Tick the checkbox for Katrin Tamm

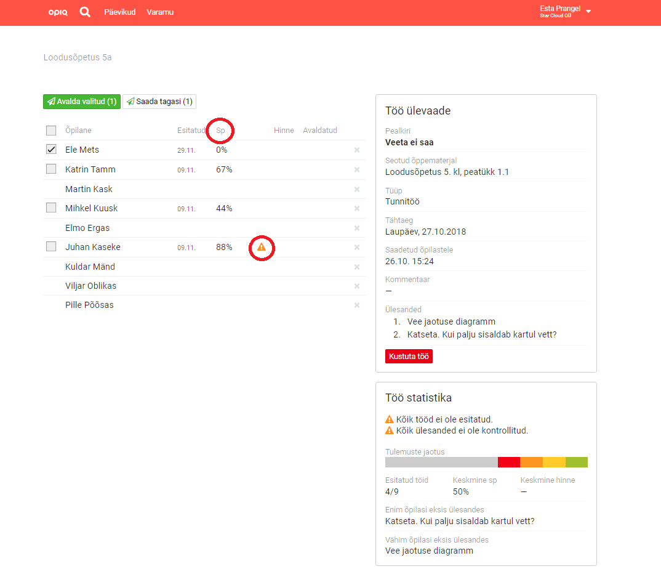pyautogui.click(x=51, y=169)
